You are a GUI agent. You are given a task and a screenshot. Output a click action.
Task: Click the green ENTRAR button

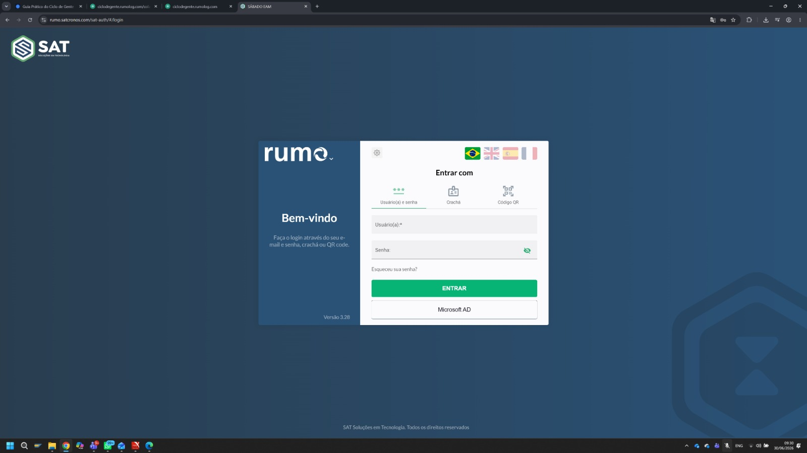[454, 288]
